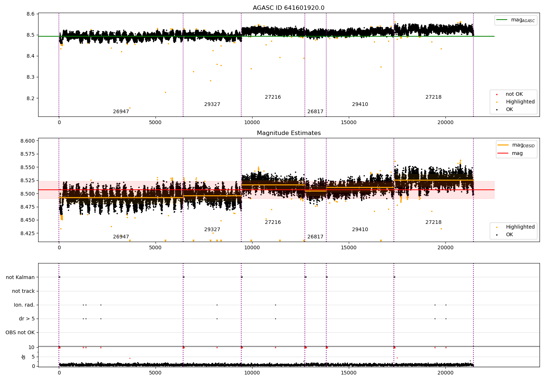Click the 8.3 y-axis tick label
The height and width of the screenshot is (381, 545).
[x=31, y=77]
